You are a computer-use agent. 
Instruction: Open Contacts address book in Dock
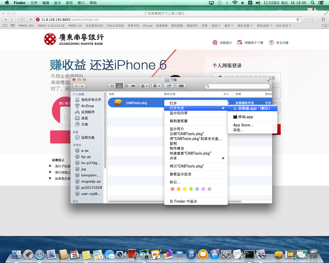coord(63,255)
